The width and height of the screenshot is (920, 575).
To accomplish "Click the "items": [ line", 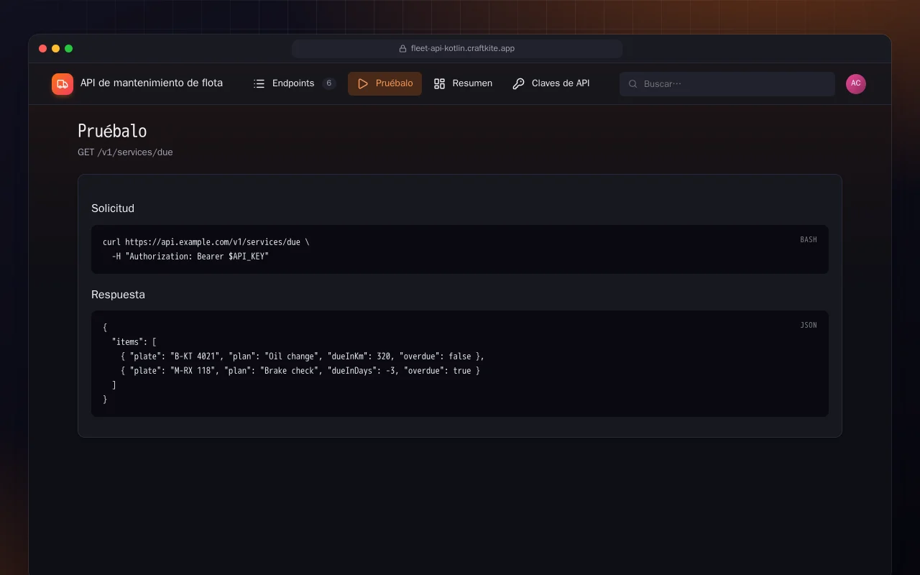I will (x=134, y=342).
